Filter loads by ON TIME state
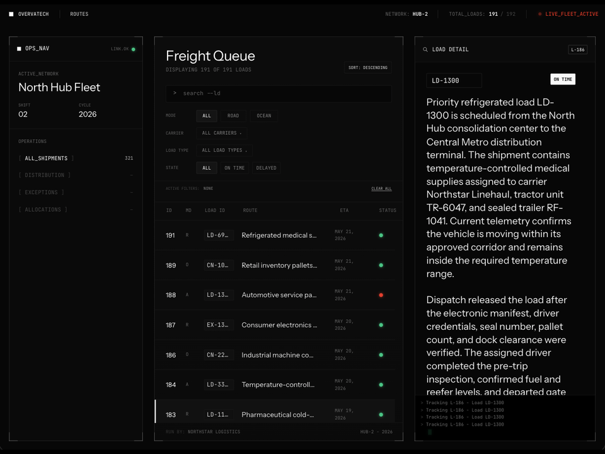 coord(234,168)
